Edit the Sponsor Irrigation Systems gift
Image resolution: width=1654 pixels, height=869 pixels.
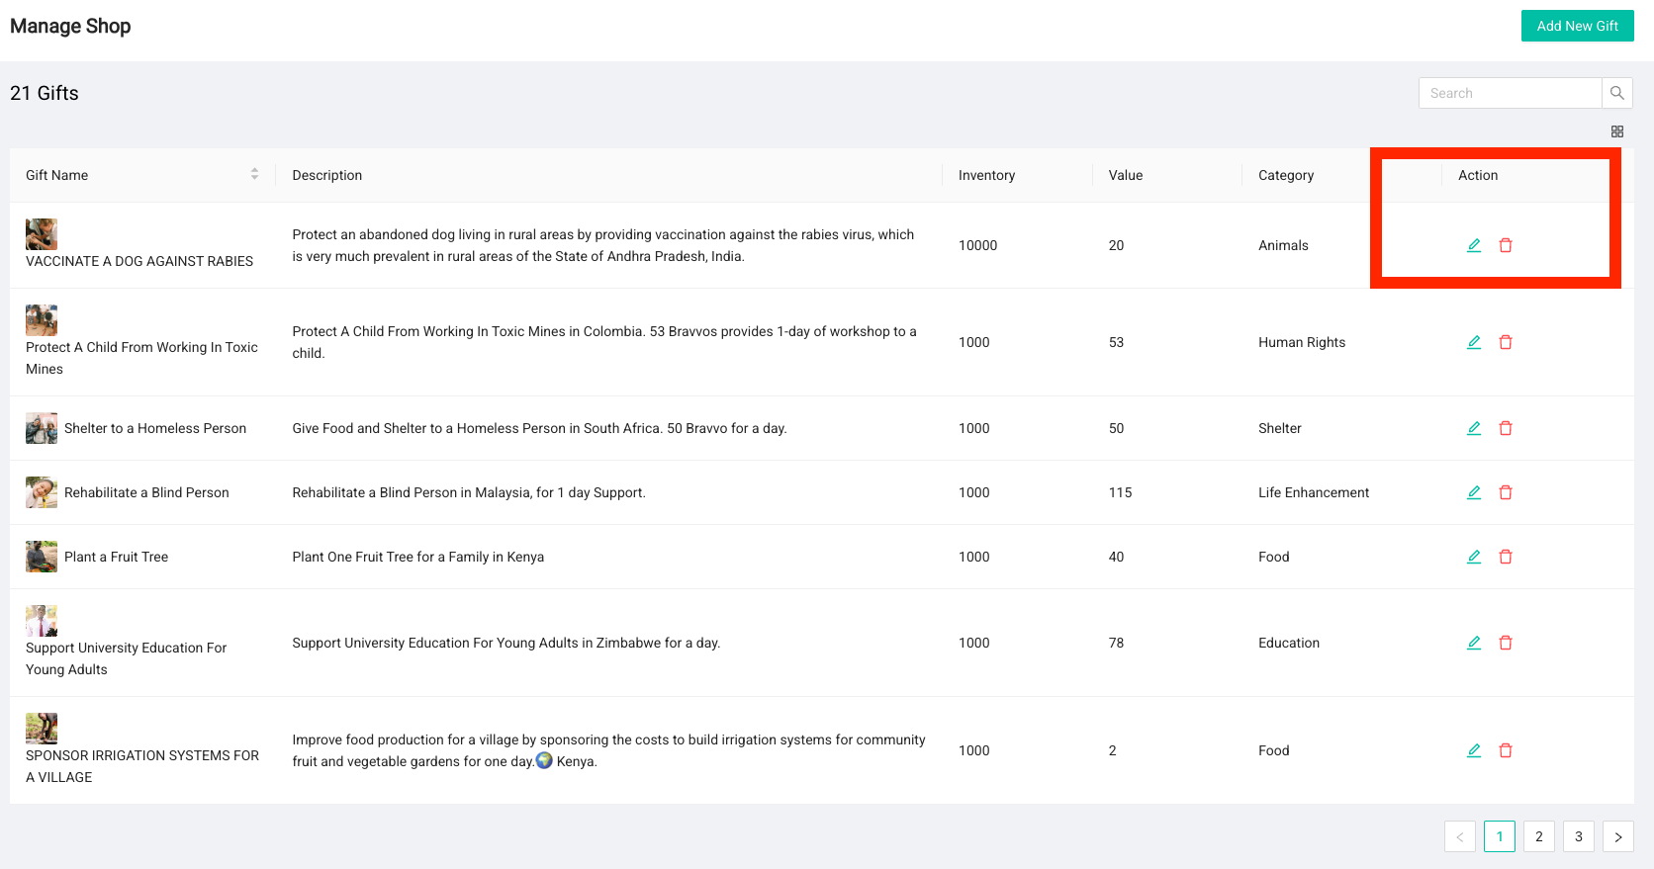[1473, 750]
